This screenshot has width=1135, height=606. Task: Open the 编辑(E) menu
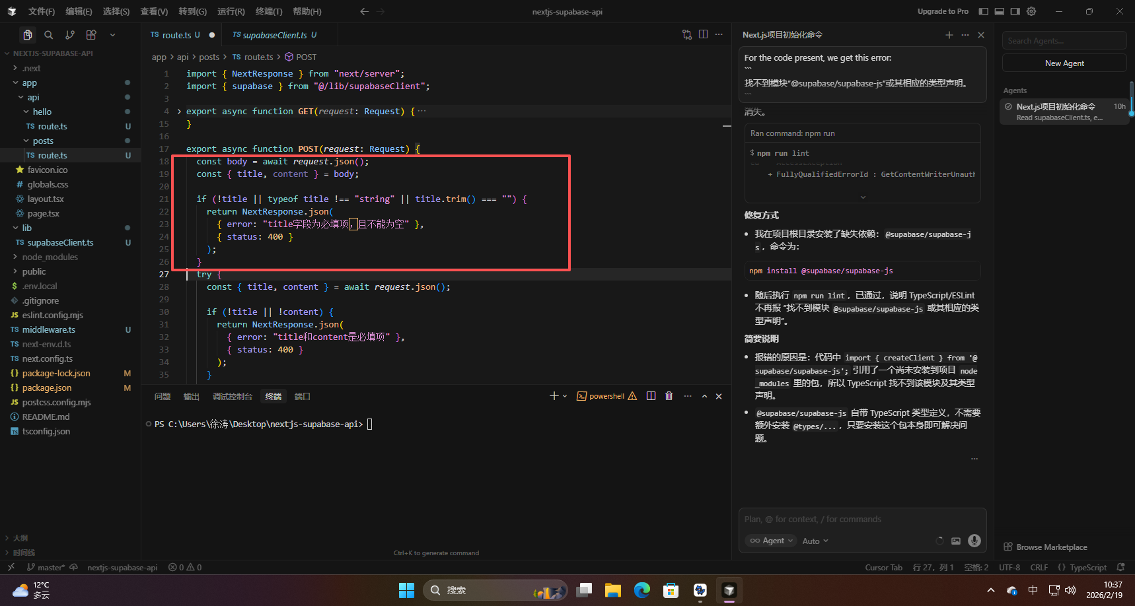coord(79,11)
